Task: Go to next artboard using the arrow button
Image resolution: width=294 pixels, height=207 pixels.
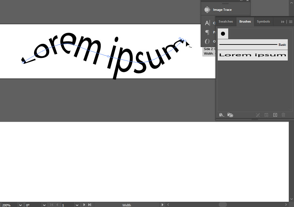Action: pyautogui.click(x=84, y=204)
